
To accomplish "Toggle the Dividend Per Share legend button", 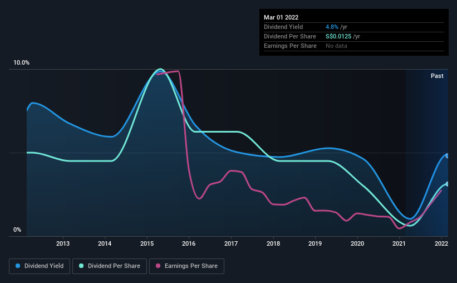I will [x=110, y=266].
